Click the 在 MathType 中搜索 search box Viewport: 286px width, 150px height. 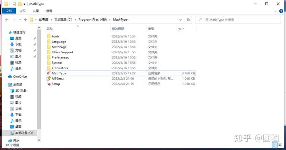238,20
